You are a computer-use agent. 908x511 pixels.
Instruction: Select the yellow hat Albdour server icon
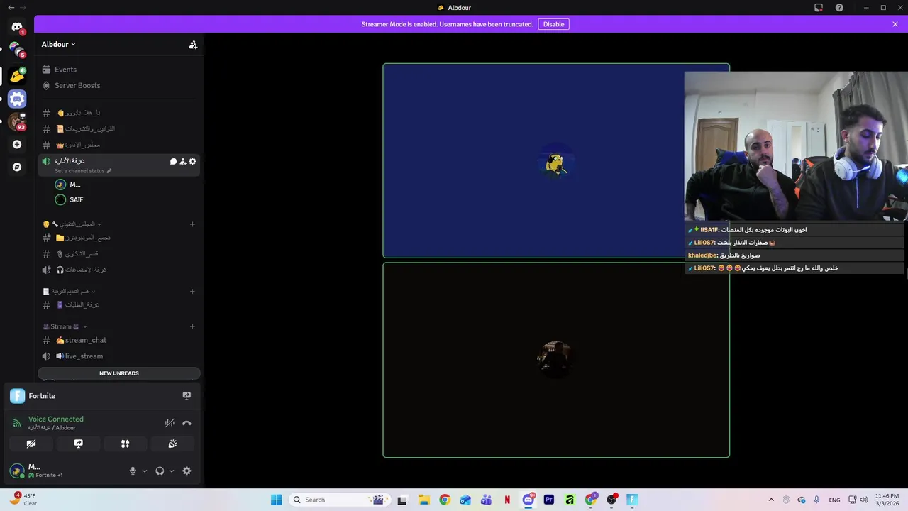point(17,75)
